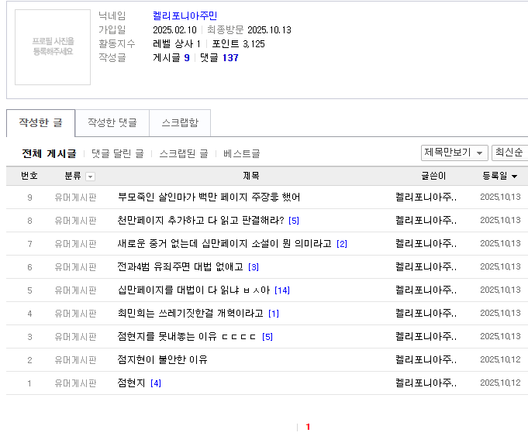Open post 최민희는 쓰레기짓한걸 개혁이라고

(x=190, y=313)
